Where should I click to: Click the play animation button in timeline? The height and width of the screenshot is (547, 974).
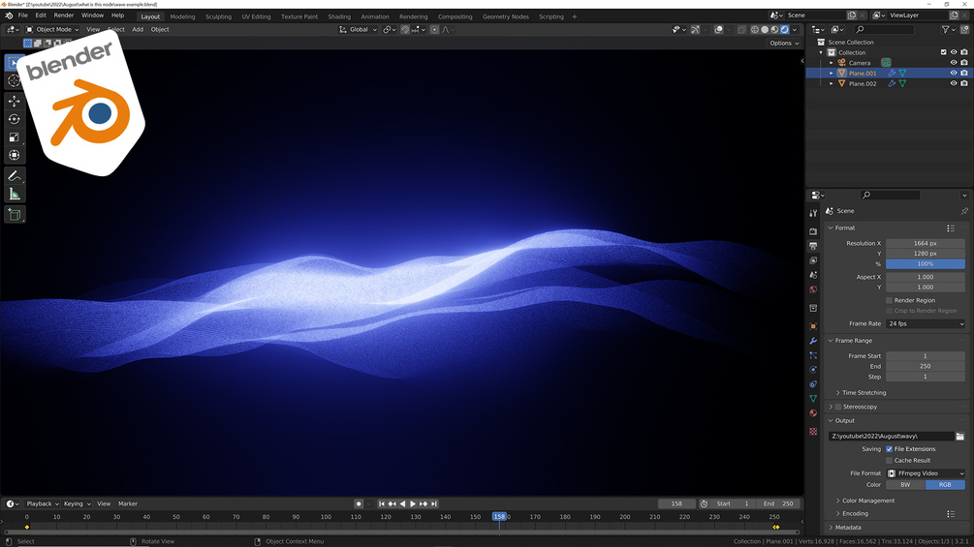(x=413, y=504)
